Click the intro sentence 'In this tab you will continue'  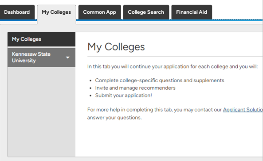[x=173, y=67]
